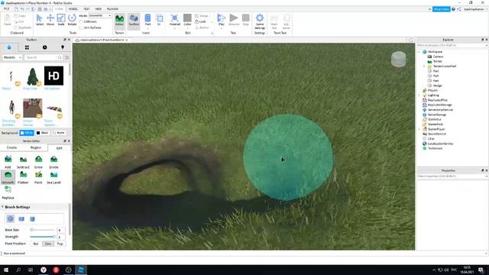The width and height of the screenshot is (489, 275).
Task: Open the Color picker in ribbon
Action: pyautogui.click(x=187, y=21)
